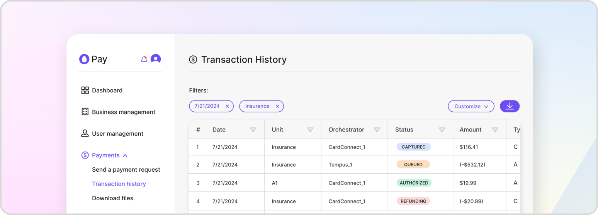This screenshot has height=215, width=598.
Task: Open the user profile avatar
Action: [x=156, y=59]
